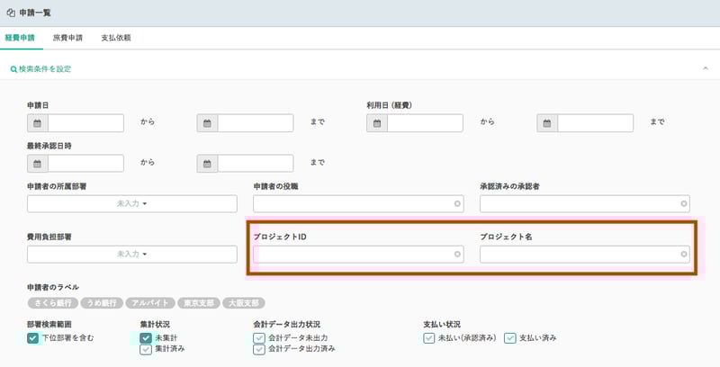Screen dimensions: 720x367
Task: Open calendar for 申請日 start date
Action: point(38,123)
